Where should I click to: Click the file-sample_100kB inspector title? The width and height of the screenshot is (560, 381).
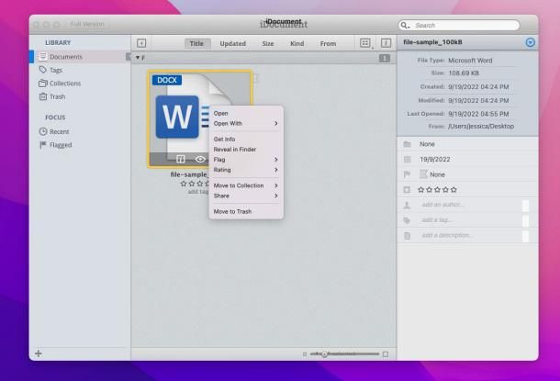pyautogui.click(x=433, y=42)
